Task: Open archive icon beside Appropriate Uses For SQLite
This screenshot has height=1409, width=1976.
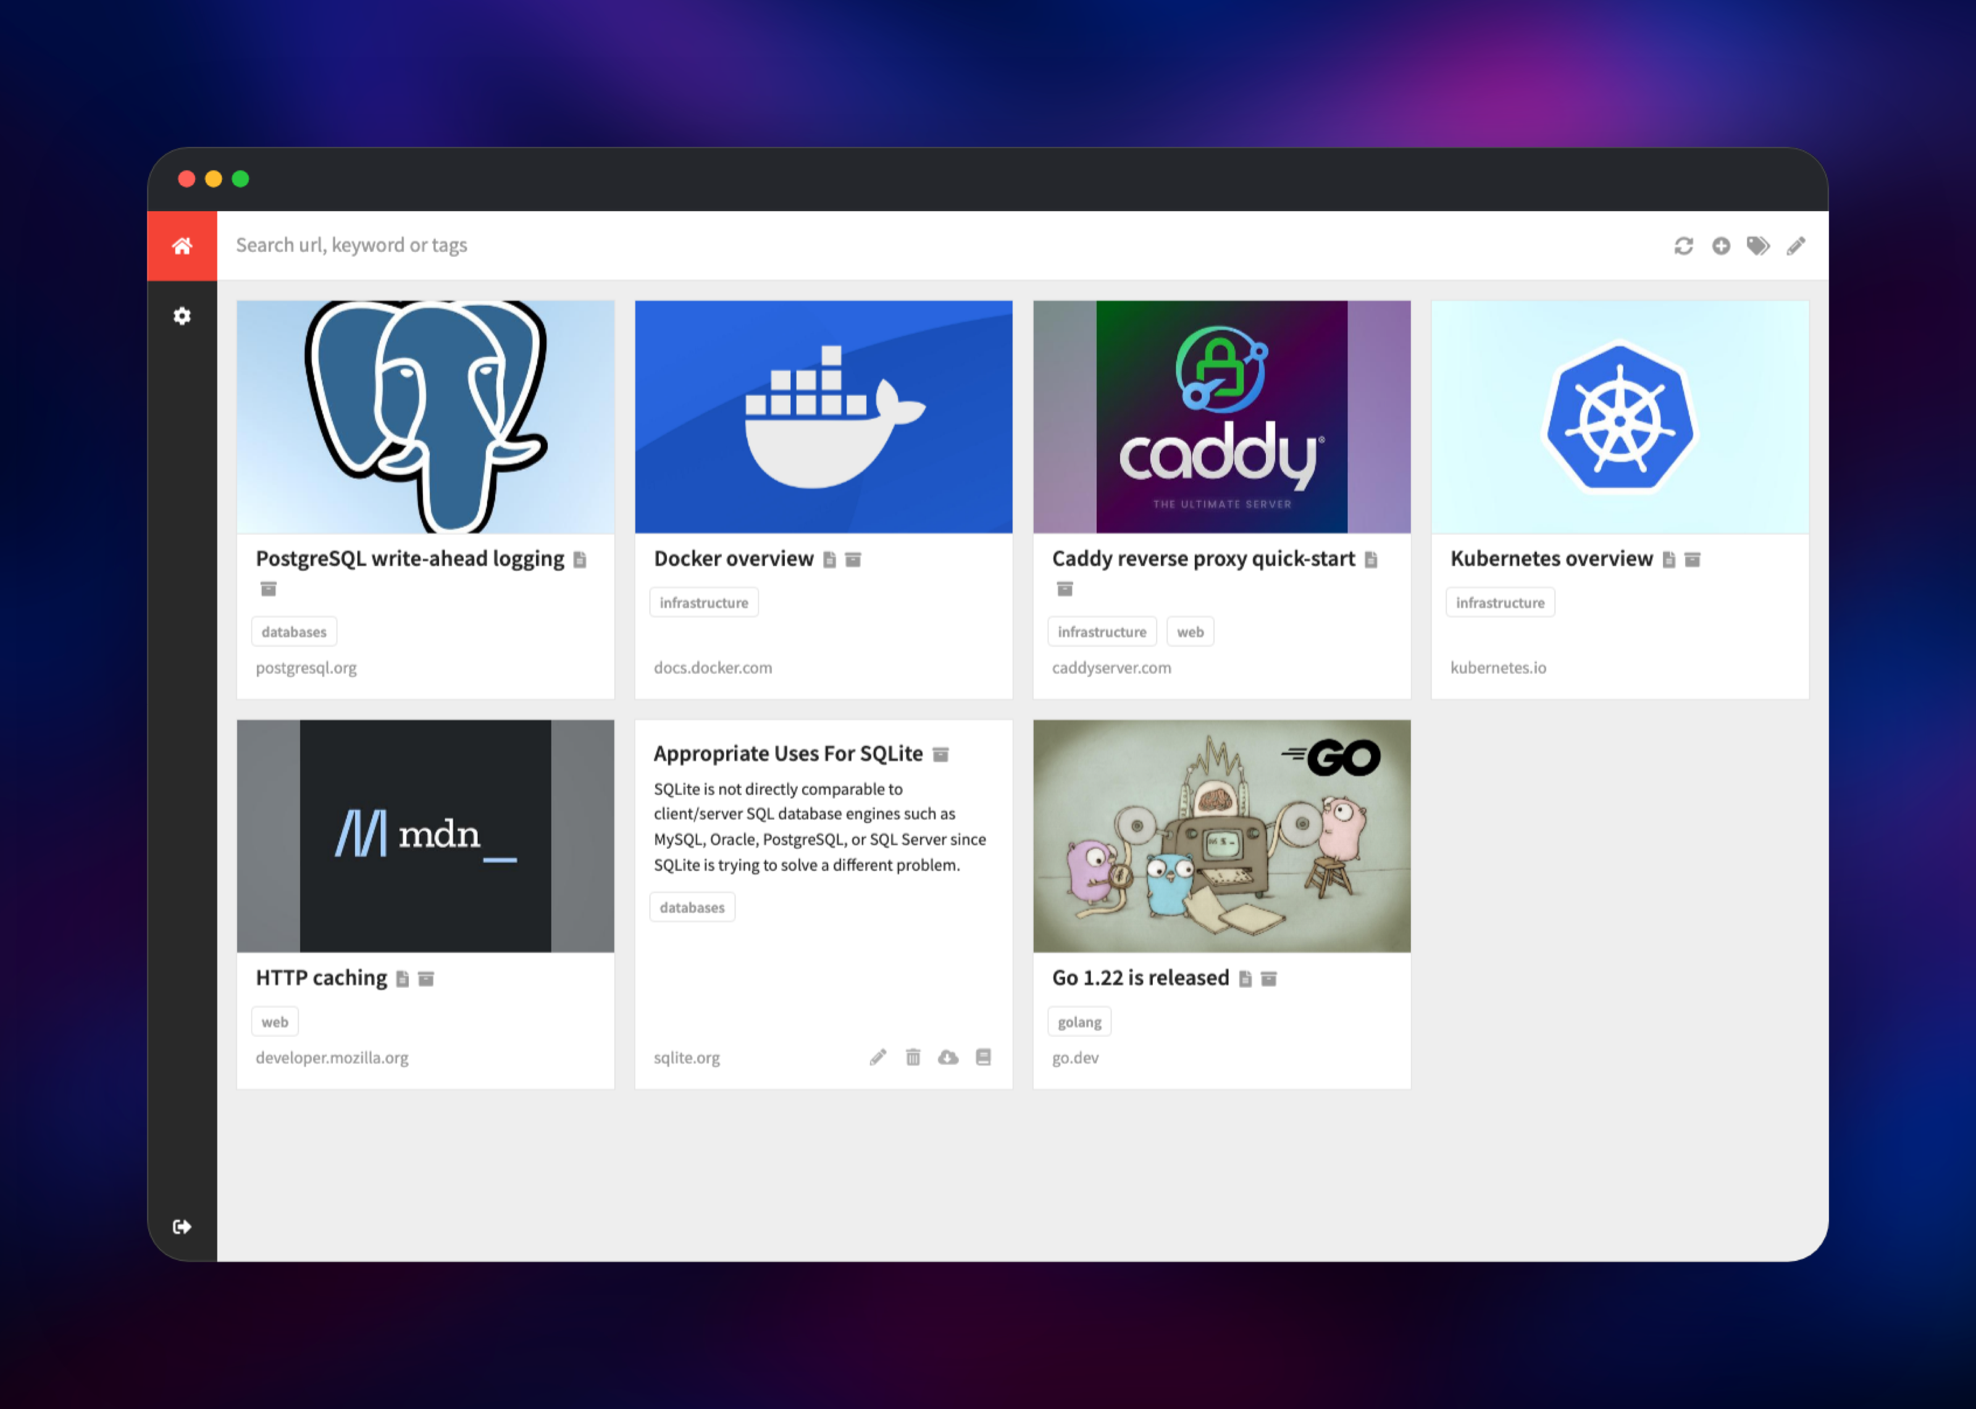Action: 940,755
